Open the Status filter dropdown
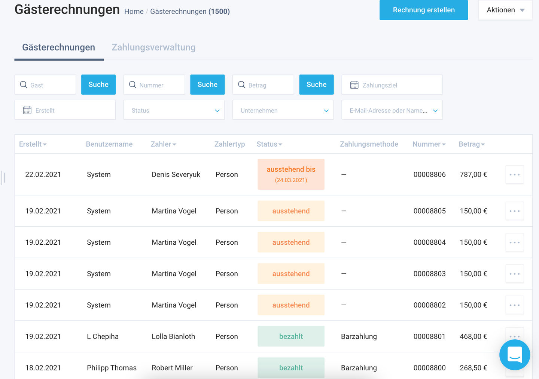The image size is (539, 379). point(174,110)
